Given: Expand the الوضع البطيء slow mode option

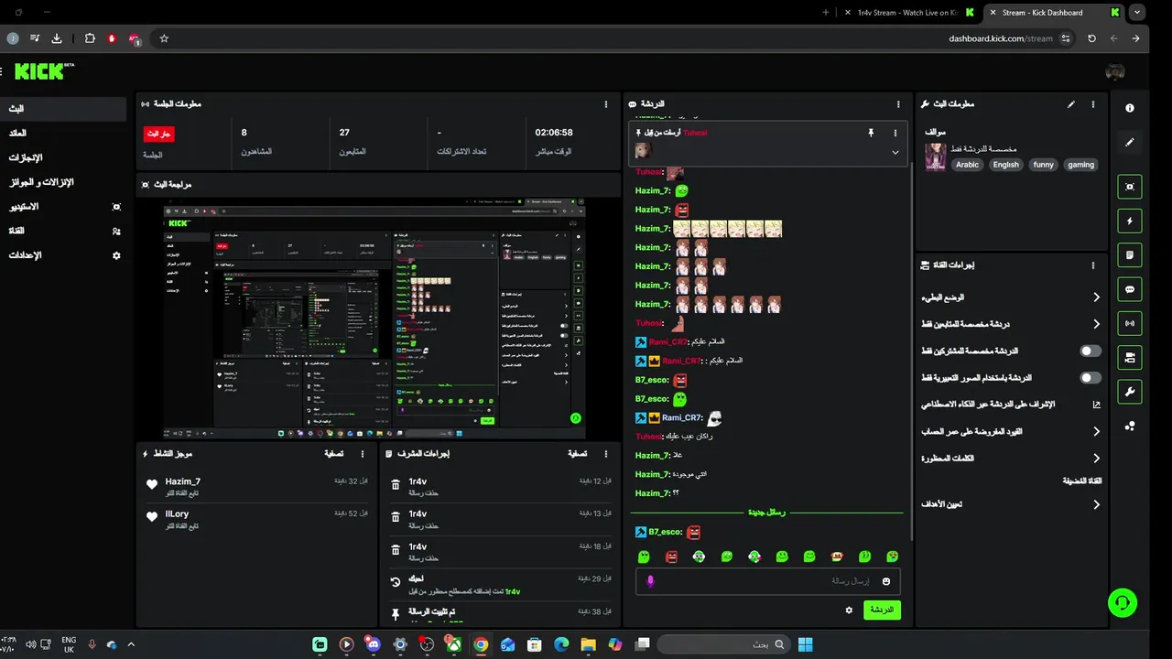Looking at the screenshot, I should coord(1011,297).
